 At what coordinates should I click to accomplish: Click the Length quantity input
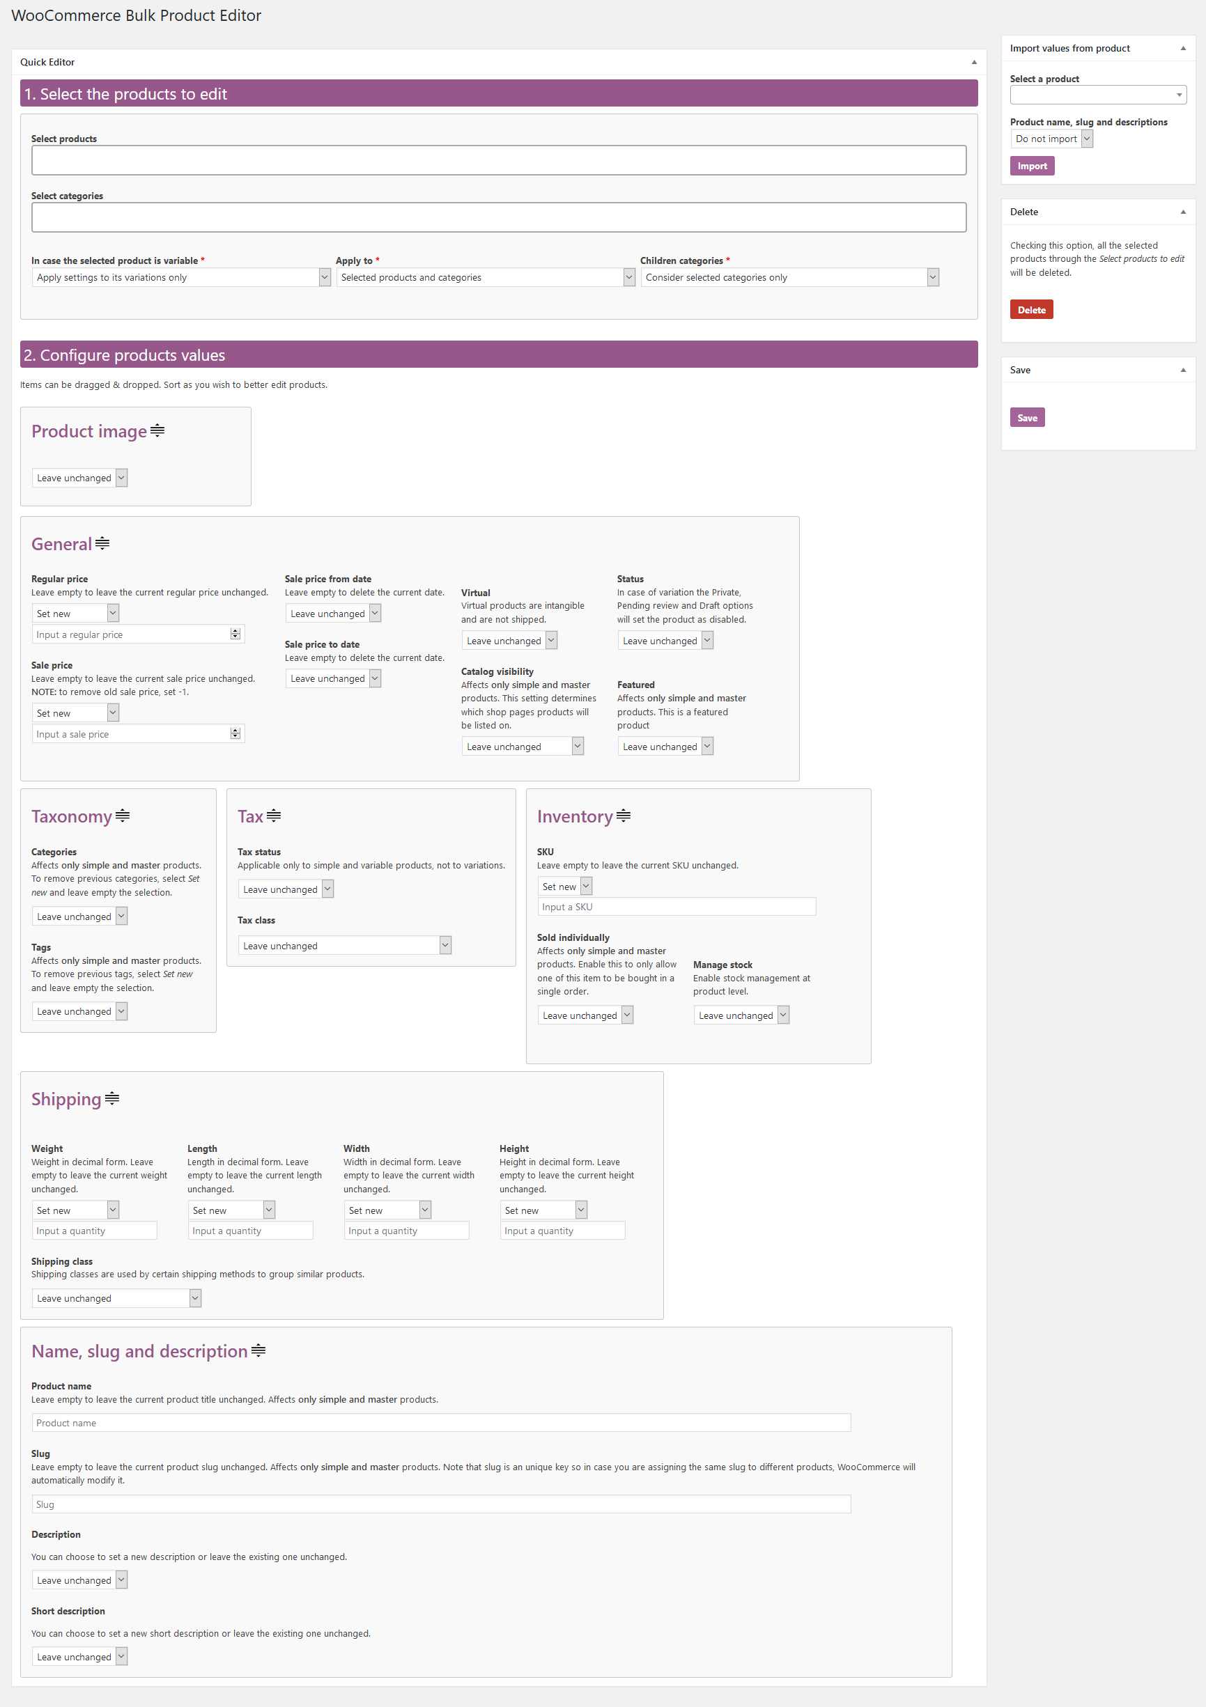pyautogui.click(x=251, y=1231)
